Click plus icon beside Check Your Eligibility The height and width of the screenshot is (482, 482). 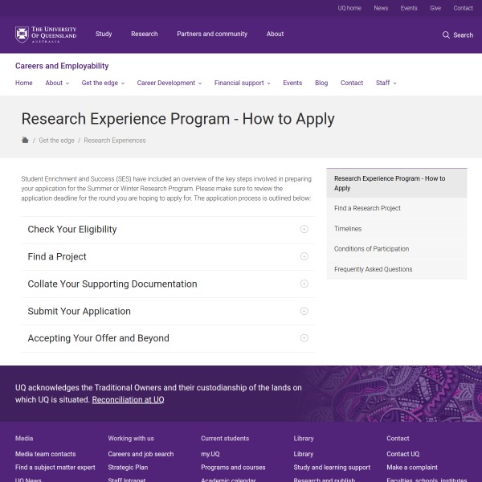[x=304, y=229]
